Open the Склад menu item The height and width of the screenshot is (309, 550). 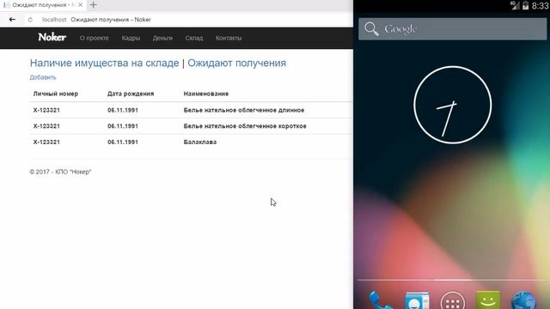tap(194, 38)
